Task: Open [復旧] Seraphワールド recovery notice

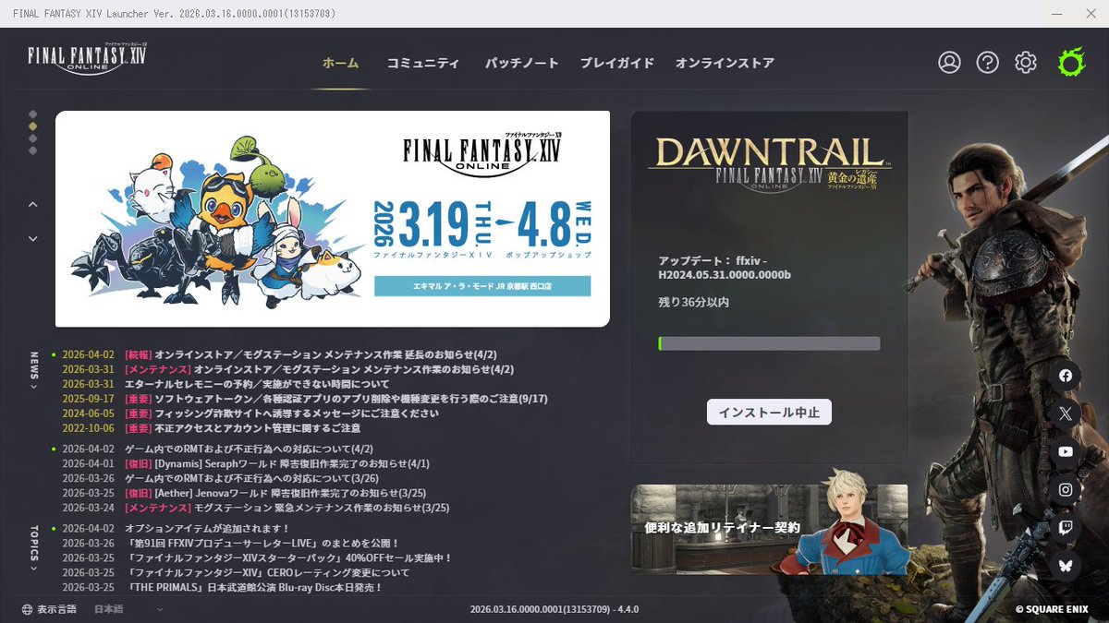Action: coord(276,463)
